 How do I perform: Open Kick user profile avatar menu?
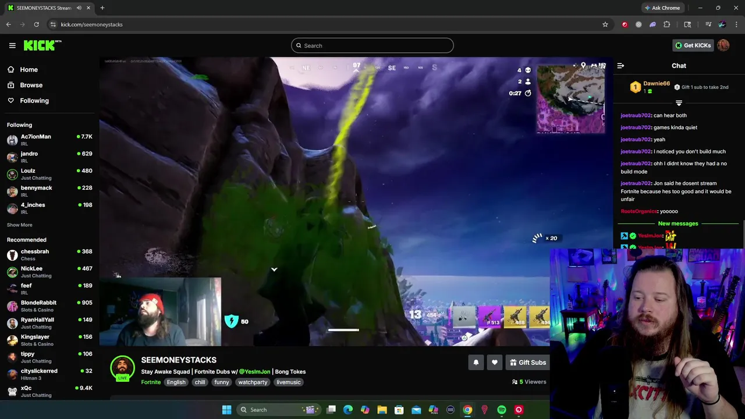pyautogui.click(x=723, y=45)
